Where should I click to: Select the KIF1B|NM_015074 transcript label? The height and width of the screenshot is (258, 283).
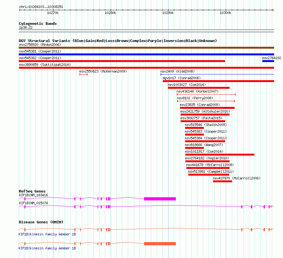coord(33,203)
